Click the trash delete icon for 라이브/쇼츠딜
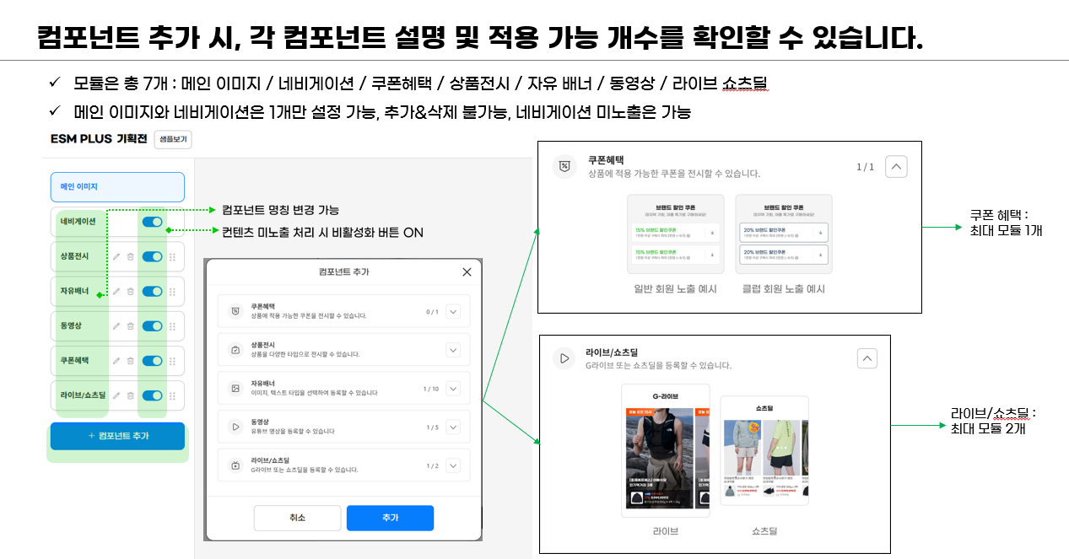The width and height of the screenshot is (1069, 559). click(131, 395)
